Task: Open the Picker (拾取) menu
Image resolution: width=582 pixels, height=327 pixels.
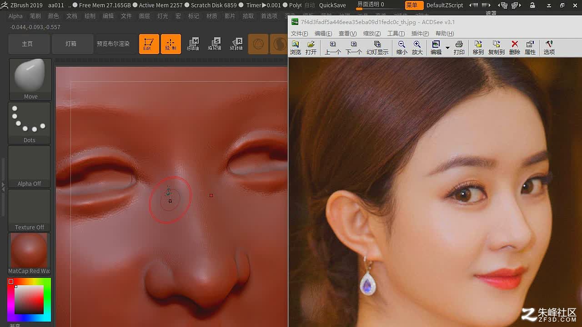Action: [x=248, y=16]
